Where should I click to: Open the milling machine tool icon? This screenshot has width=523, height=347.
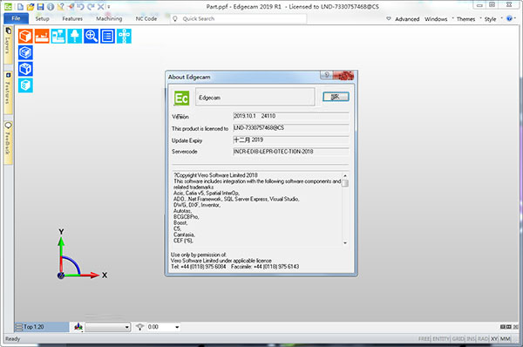58,36
